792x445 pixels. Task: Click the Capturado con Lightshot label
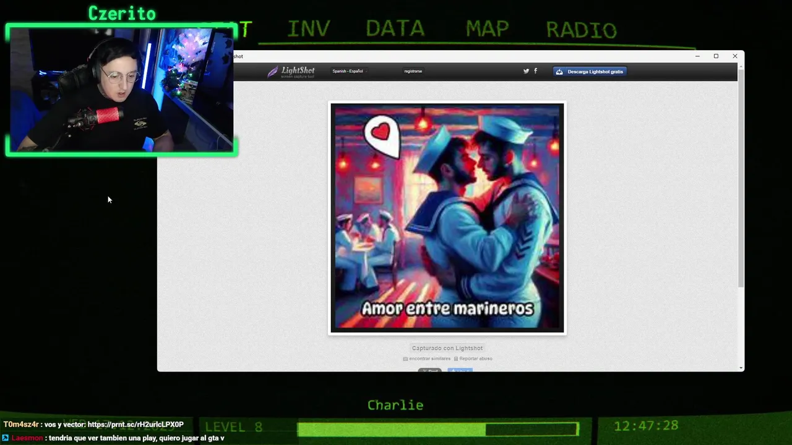447,348
